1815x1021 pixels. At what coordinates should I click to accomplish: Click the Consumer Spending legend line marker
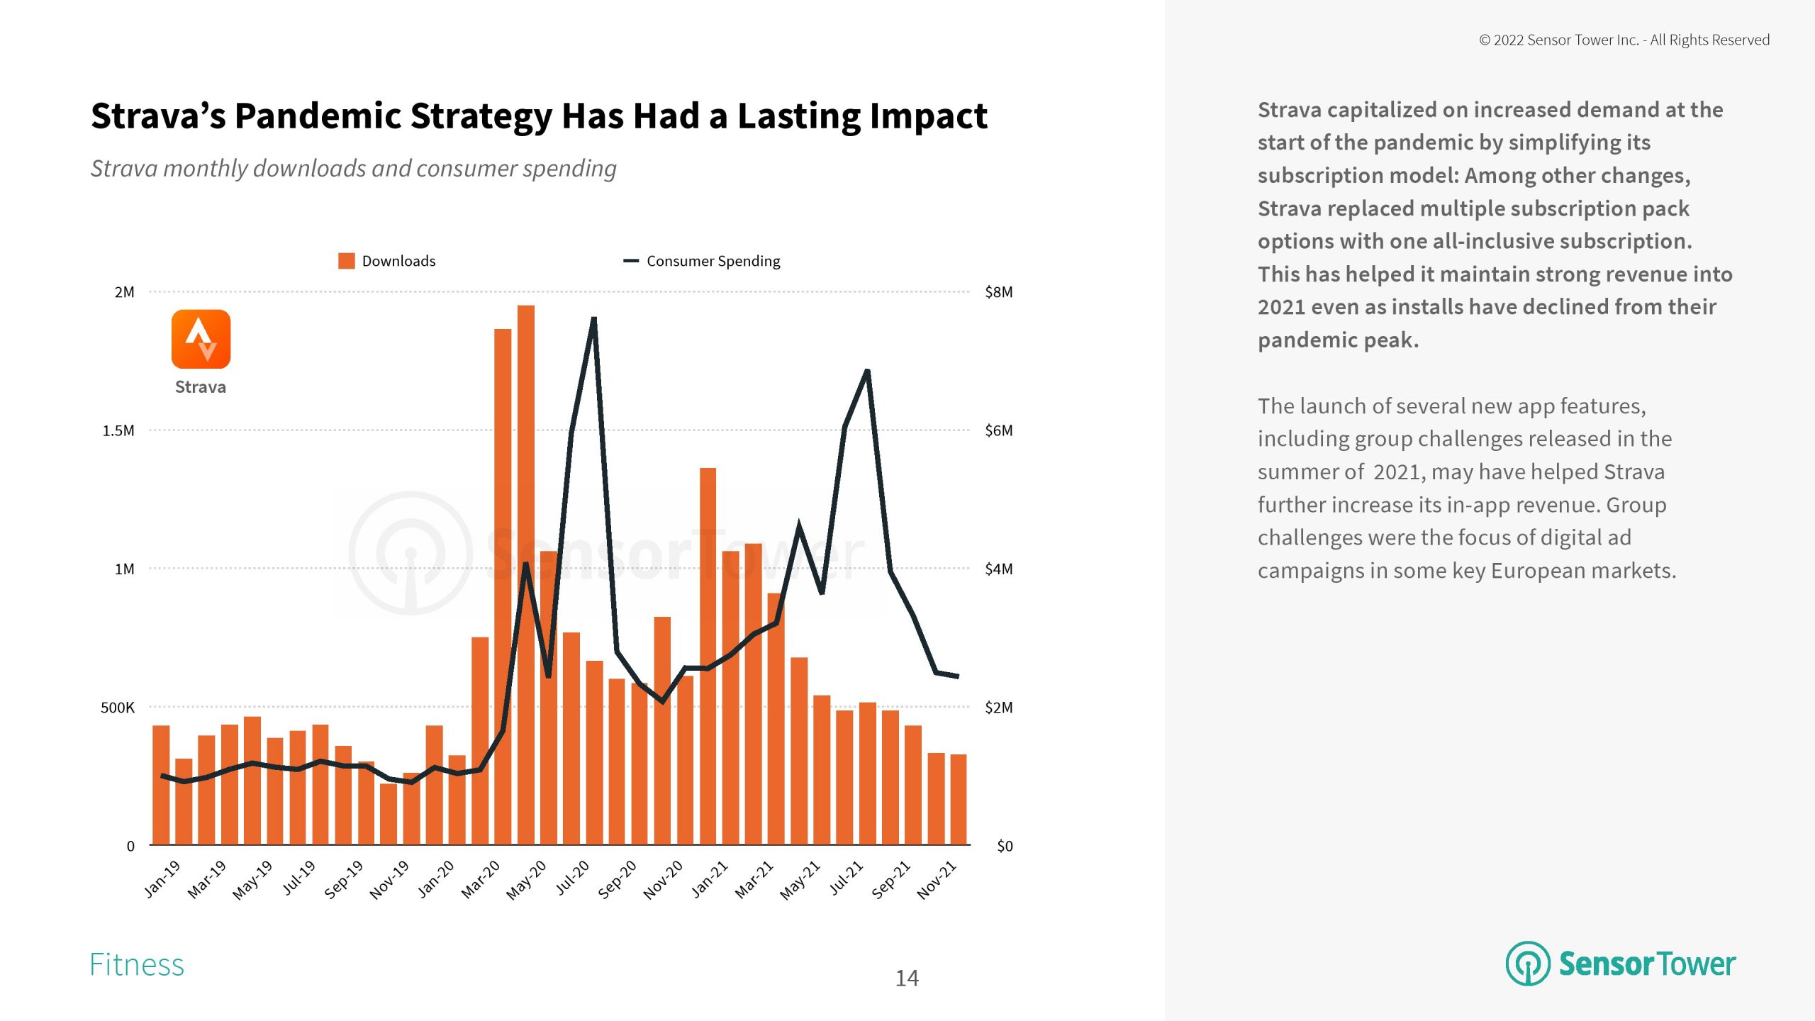(630, 261)
